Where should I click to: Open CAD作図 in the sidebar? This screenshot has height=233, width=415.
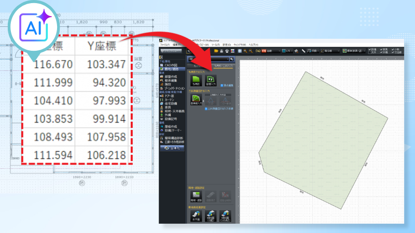pos(171,65)
